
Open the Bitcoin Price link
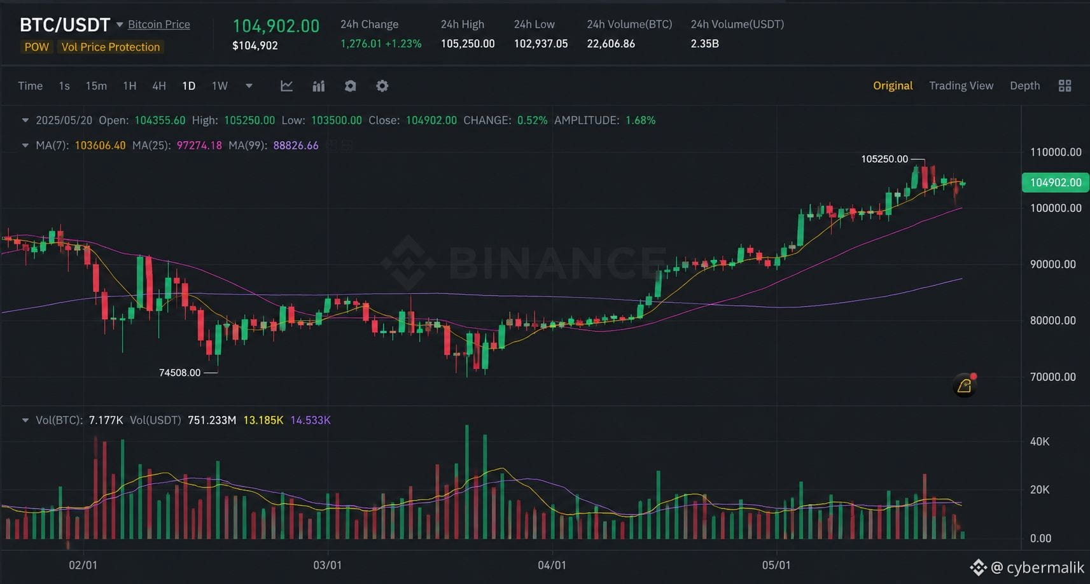point(159,25)
